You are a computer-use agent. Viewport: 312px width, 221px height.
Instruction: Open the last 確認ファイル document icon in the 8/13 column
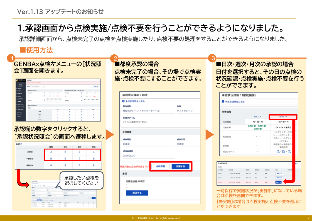pos(290,152)
